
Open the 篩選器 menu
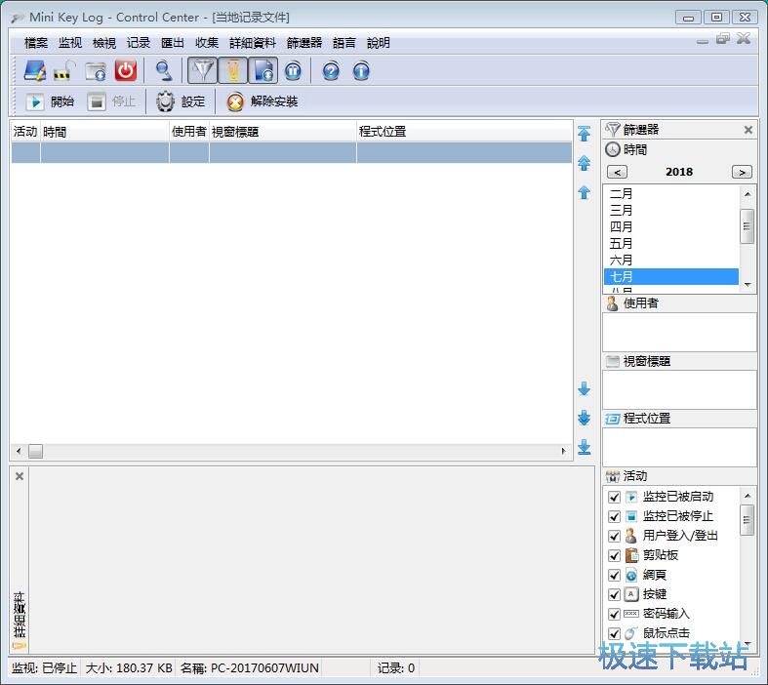coord(303,43)
